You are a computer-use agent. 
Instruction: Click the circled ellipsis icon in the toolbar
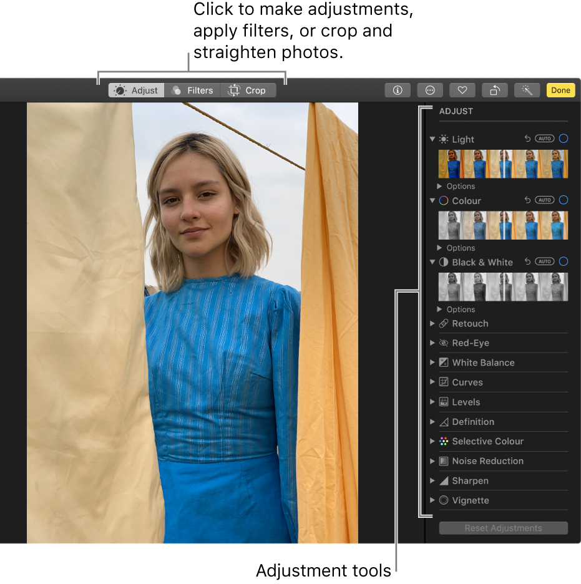pos(430,90)
